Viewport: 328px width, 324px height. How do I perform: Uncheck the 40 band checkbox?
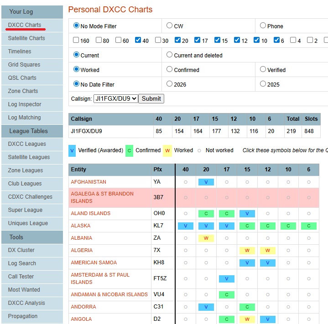pos(138,41)
